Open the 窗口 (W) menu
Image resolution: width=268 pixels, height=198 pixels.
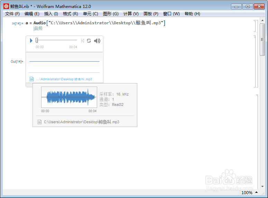coord(172,14)
